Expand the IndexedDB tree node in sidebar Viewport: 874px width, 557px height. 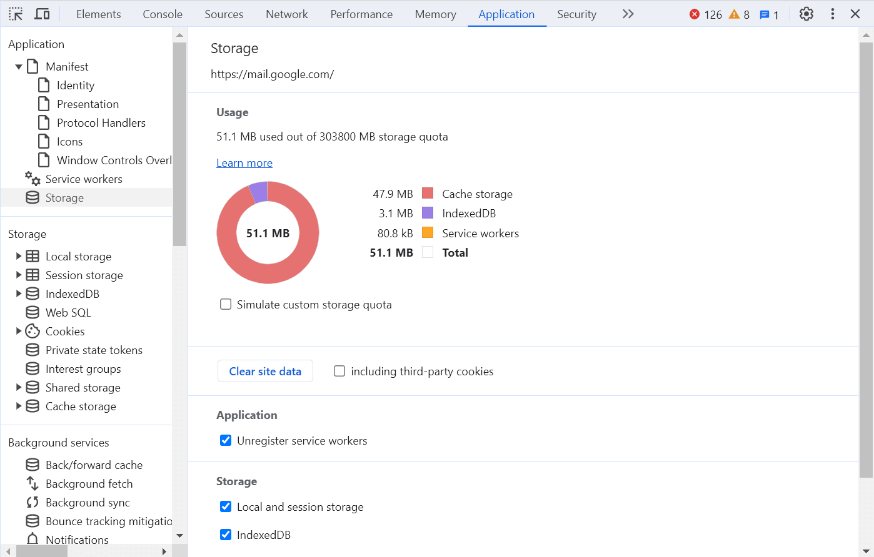coord(19,293)
